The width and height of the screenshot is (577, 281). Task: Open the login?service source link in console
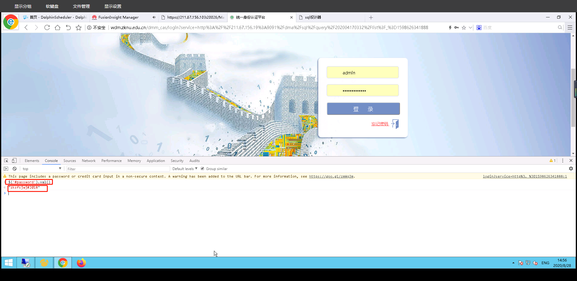tap(525, 176)
